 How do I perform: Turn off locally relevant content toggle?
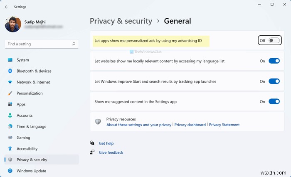tap(274, 61)
